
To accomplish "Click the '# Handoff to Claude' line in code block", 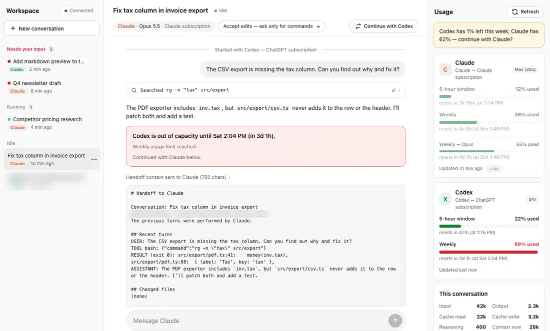I will [x=157, y=193].
